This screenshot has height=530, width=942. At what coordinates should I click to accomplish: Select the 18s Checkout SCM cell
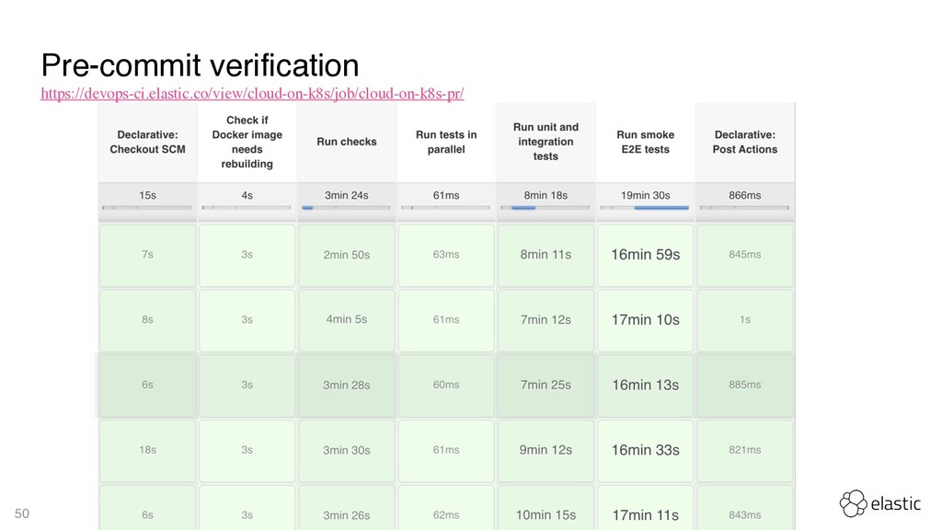[148, 450]
